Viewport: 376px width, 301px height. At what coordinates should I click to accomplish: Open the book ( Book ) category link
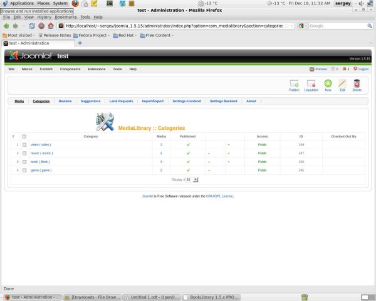point(40,162)
